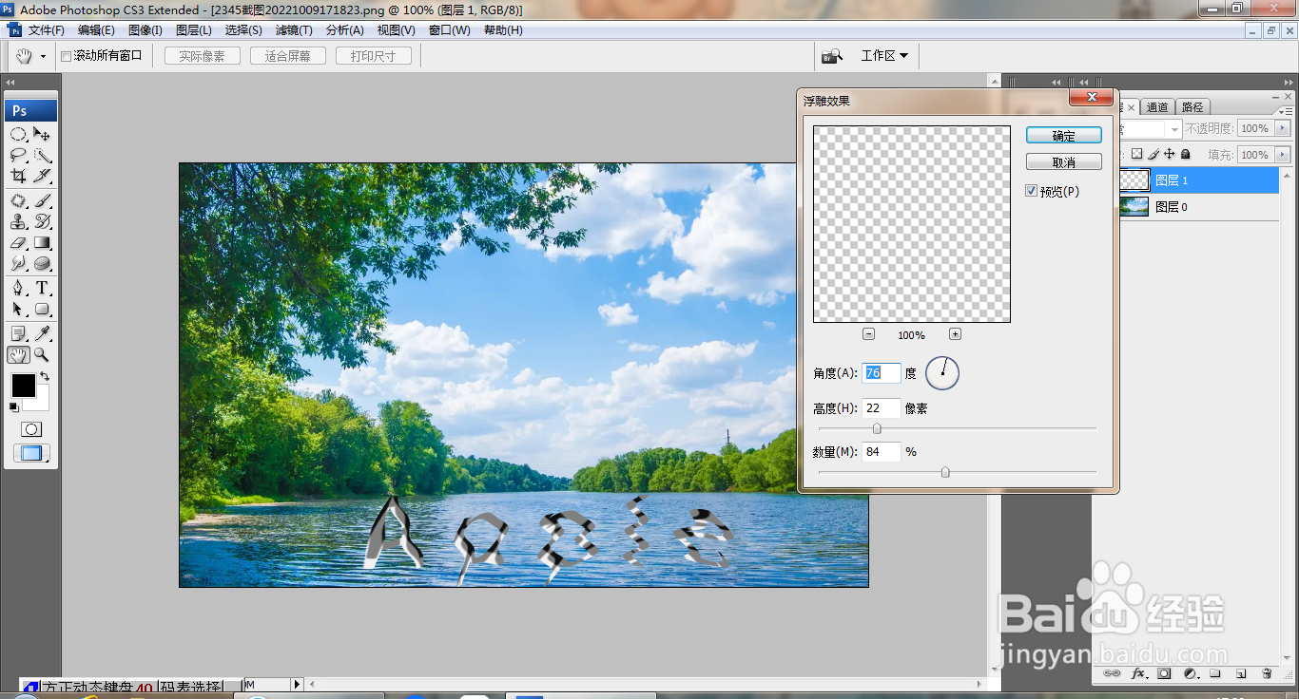Select the History Brush tool
Image resolution: width=1299 pixels, height=699 pixels.
(x=43, y=221)
